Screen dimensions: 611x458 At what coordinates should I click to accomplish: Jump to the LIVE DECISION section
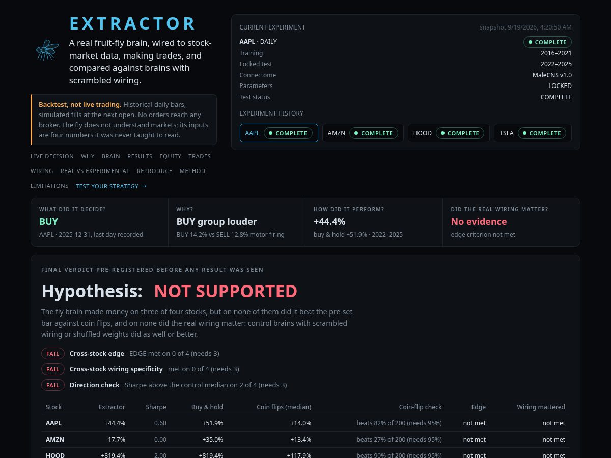point(52,156)
